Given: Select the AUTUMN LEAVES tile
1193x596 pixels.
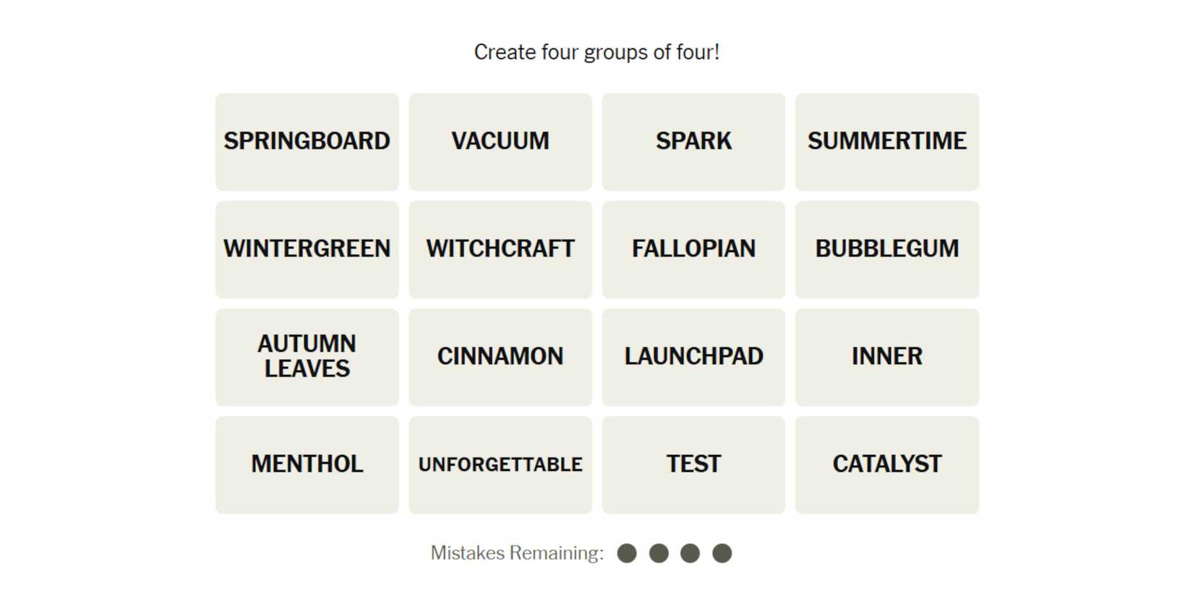Looking at the screenshot, I should point(307,357).
